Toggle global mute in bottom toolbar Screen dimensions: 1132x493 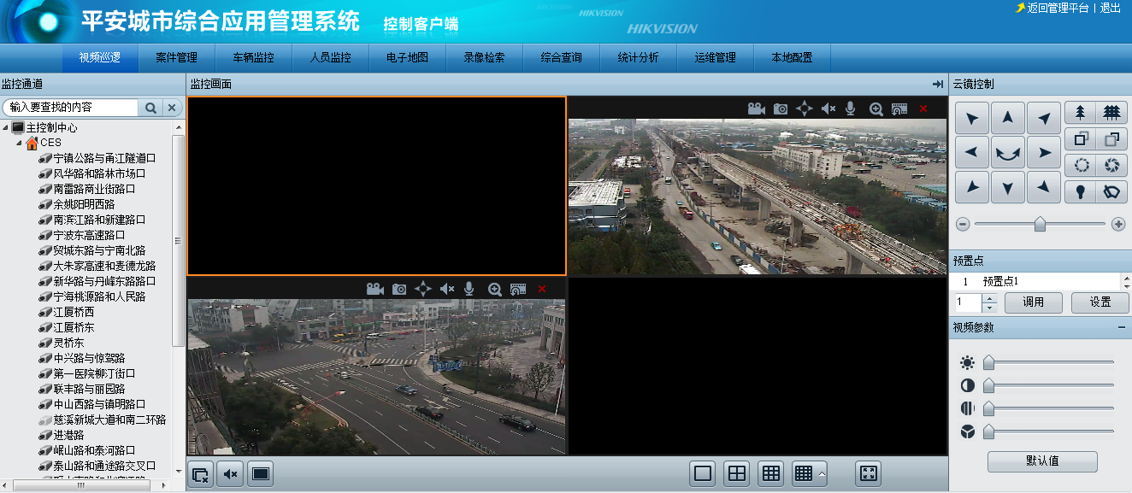coord(229,473)
